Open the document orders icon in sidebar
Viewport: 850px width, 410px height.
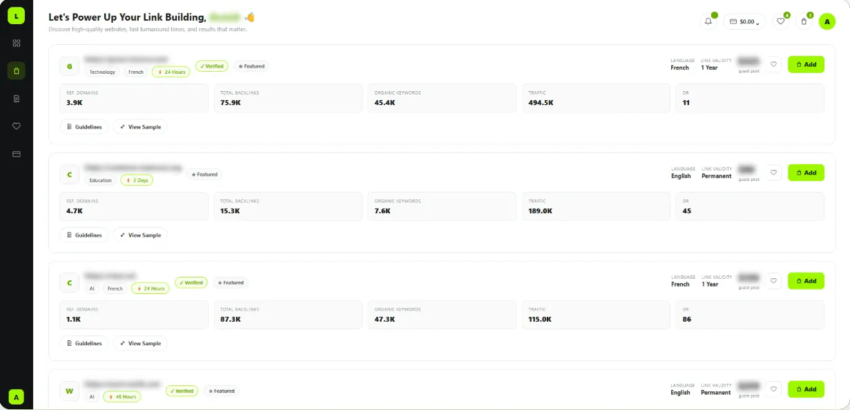[17, 98]
